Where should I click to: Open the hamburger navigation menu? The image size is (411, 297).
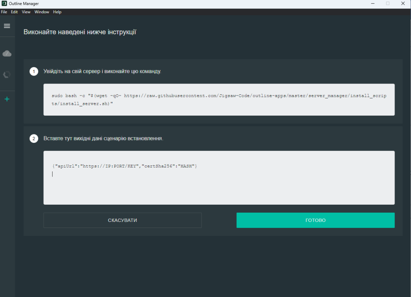tap(7, 26)
